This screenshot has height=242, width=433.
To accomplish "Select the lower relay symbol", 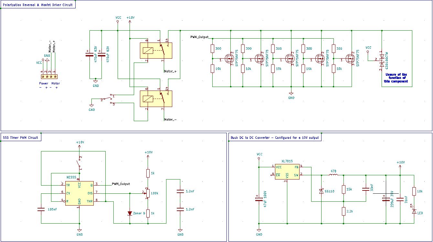I will [x=156, y=99].
